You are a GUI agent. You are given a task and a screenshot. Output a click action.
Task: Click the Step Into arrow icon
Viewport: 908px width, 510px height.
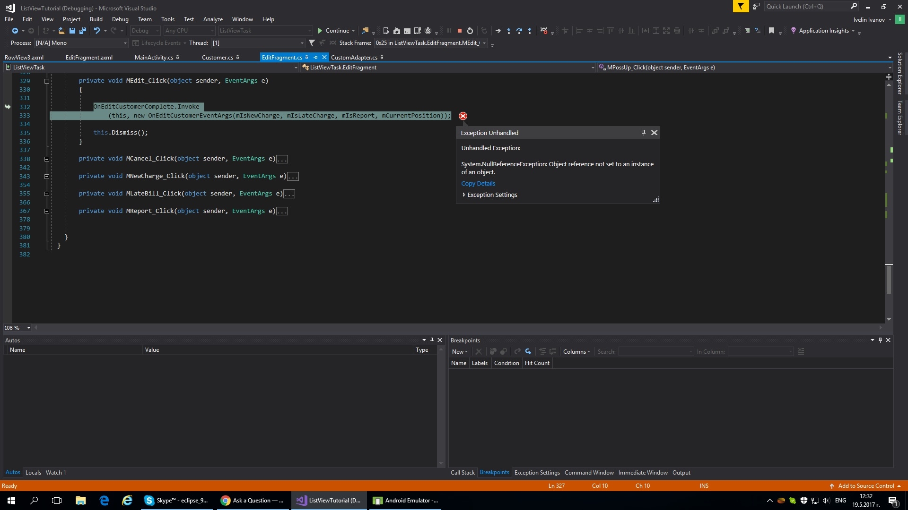[x=509, y=31]
